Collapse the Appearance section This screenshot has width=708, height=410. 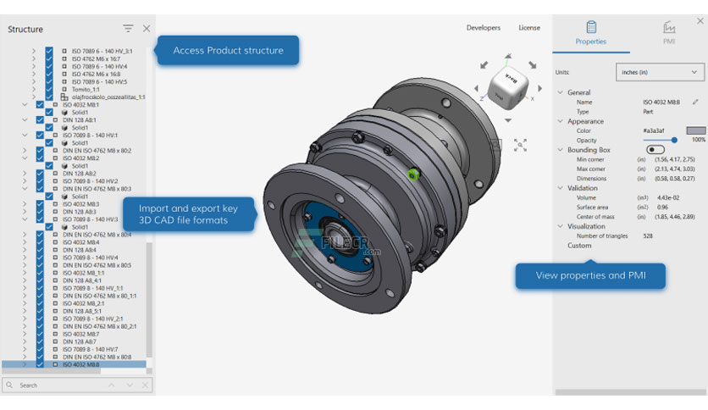click(x=561, y=121)
